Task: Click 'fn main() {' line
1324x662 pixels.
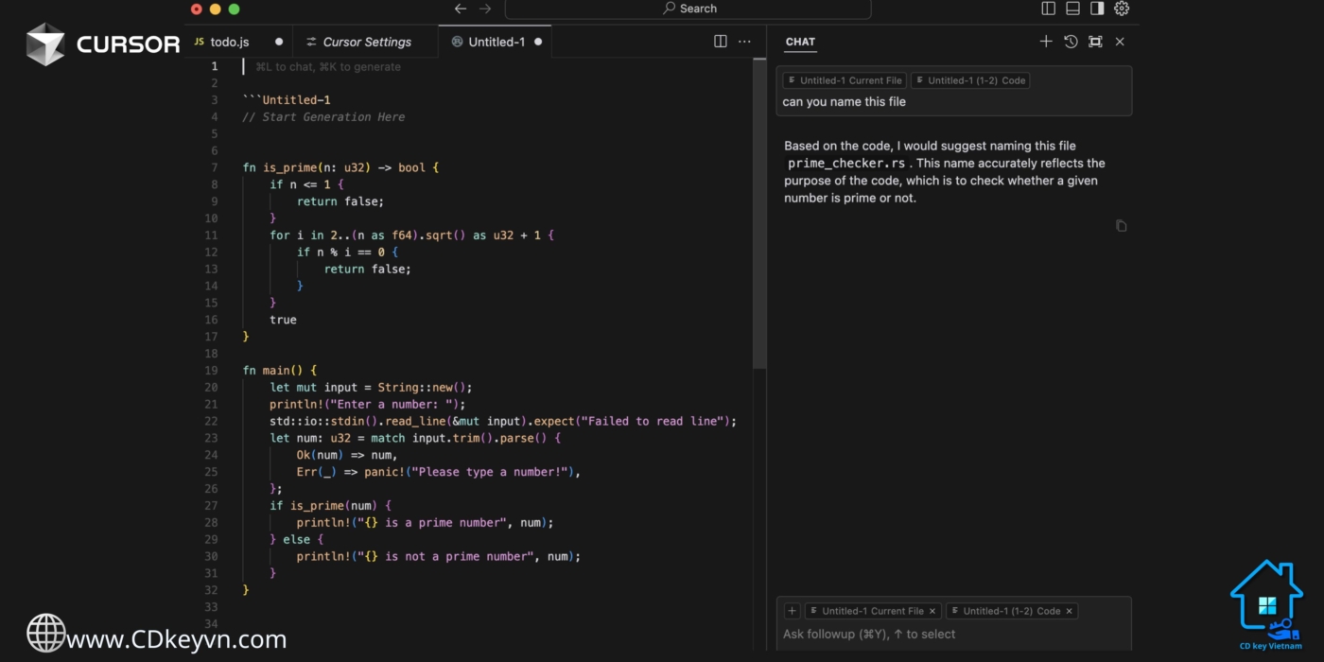Action: point(280,371)
